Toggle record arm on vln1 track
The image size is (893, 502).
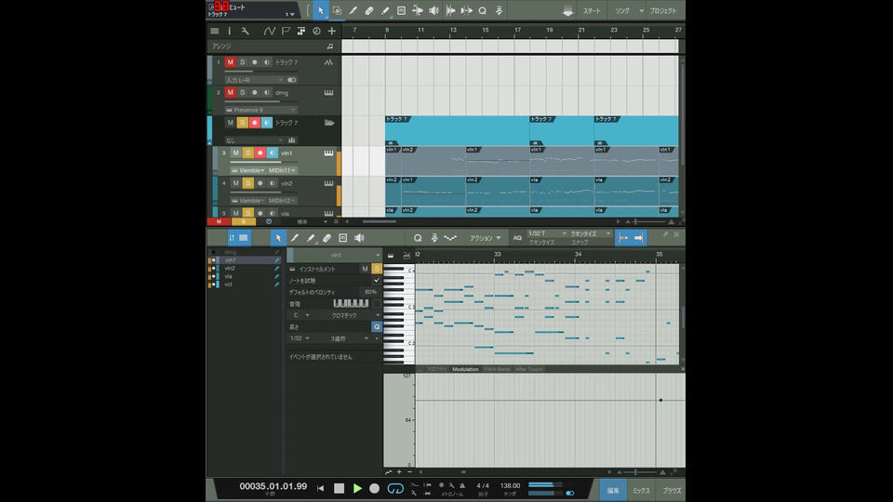click(260, 152)
